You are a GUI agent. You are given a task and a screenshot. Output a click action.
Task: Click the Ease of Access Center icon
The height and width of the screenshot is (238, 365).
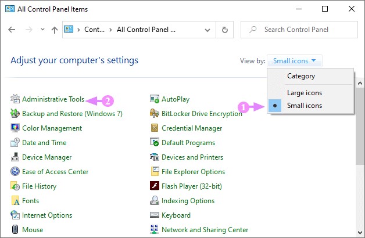coord(16,172)
